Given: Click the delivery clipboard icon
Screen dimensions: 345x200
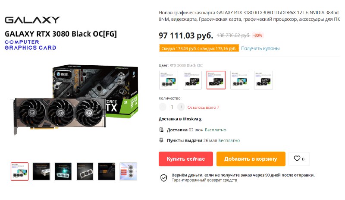Looking at the screenshot, I should [x=161, y=130].
